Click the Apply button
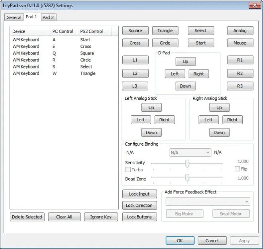Image resolution: width=263 pixels, height=249 pixels. [x=244, y=241]
